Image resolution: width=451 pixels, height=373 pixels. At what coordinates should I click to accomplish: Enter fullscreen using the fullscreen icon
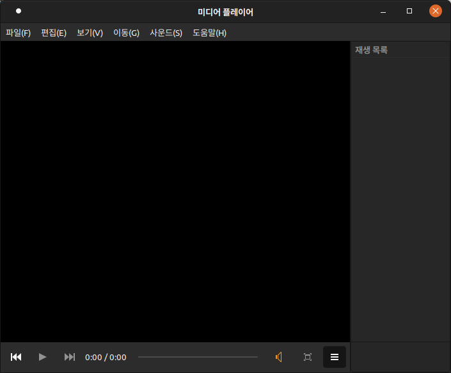[x=307, y=357]
